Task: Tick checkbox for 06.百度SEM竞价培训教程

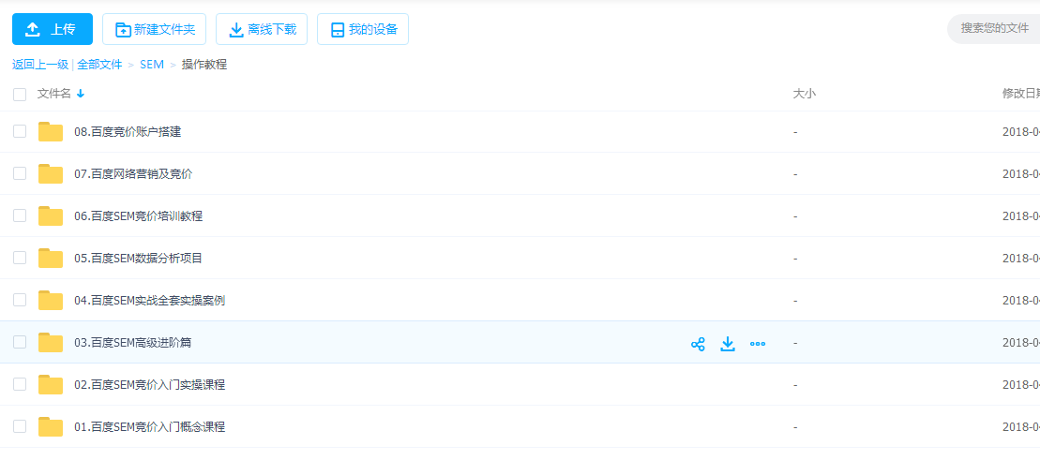Action: pyautogui.click(x=20, y=215)
